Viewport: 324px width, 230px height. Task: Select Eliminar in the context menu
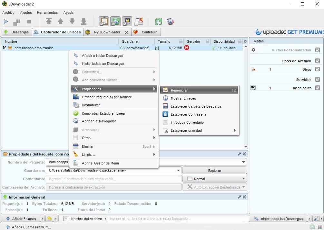(x=114, y=146)
